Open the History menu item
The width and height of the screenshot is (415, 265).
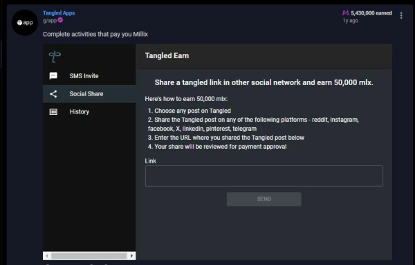coord(89,111)
